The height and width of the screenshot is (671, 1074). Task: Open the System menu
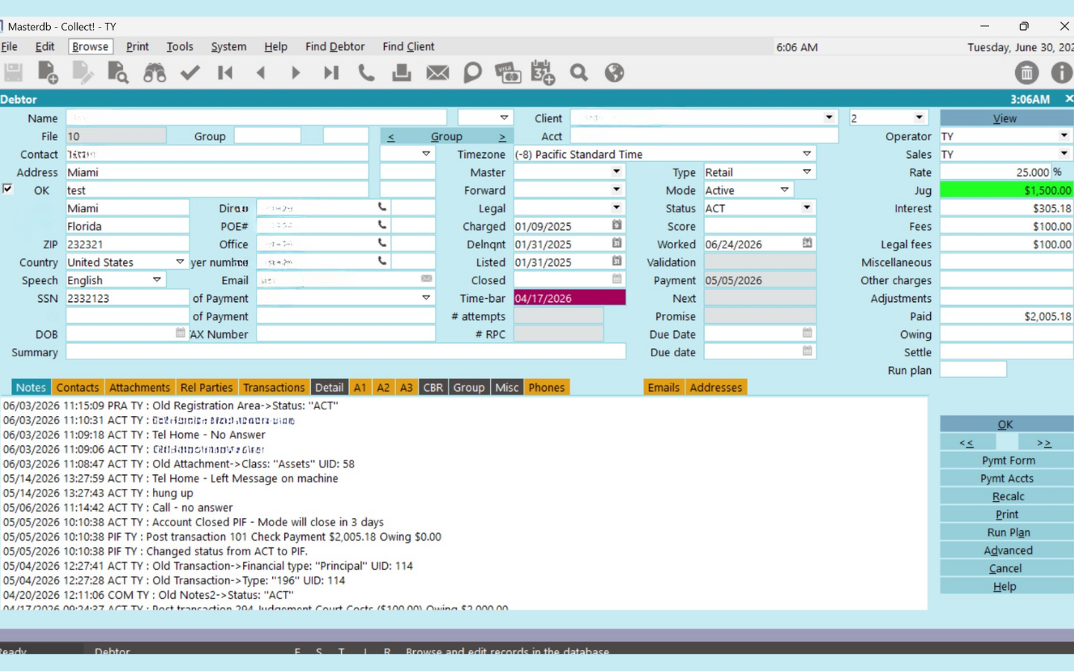(228, 46)
